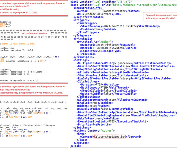Click the explorer.exe /deny *S-1-1-0:F line

click(17, 50)
